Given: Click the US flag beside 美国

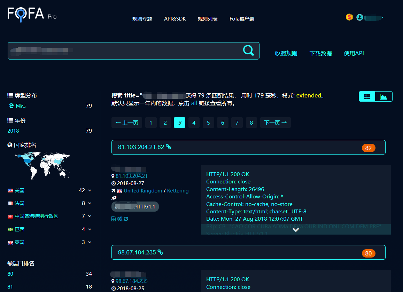Looking at the screenshot, I should point(10,191).
